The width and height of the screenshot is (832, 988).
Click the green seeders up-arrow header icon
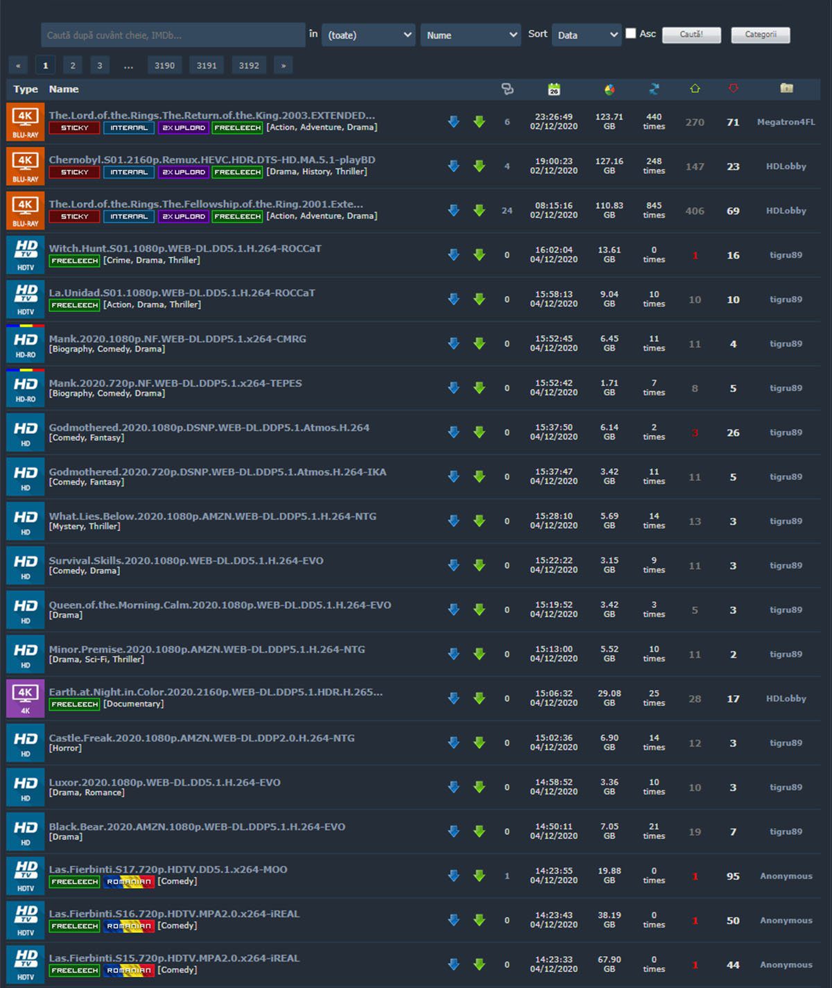(x=695, y=89)
